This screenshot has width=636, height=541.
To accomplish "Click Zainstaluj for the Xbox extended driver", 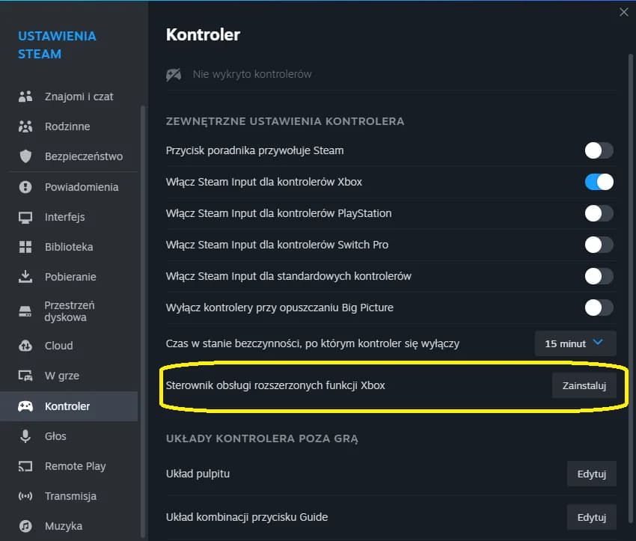I will (x=584, y=385).
